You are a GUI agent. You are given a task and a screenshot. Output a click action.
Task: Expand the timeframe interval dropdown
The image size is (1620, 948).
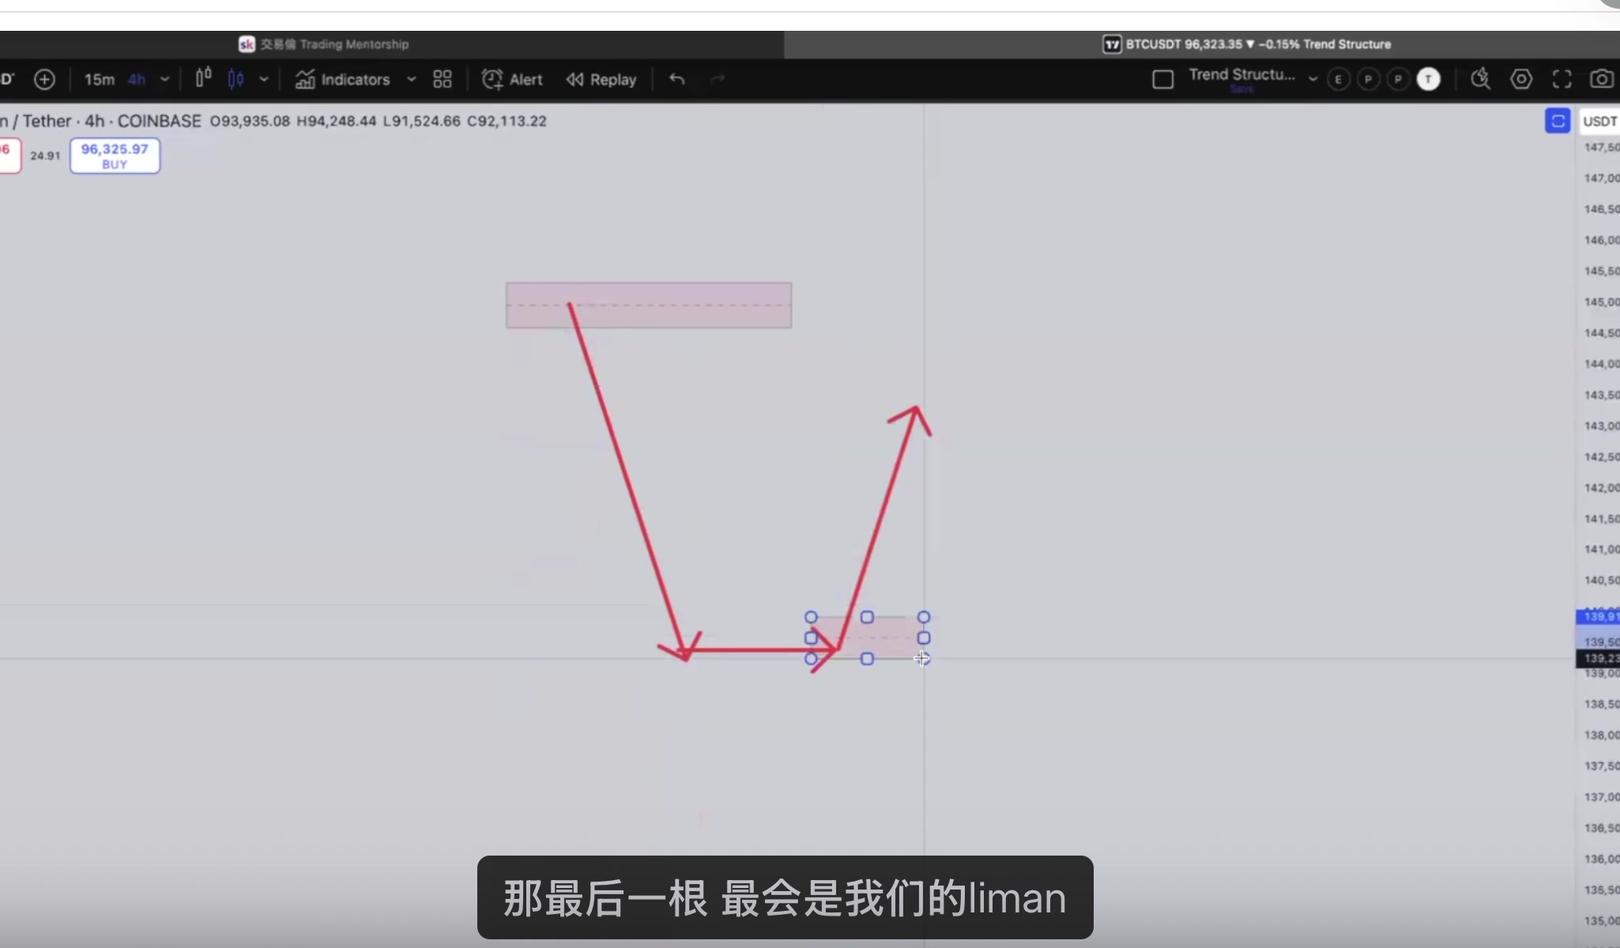click(165, 79)
